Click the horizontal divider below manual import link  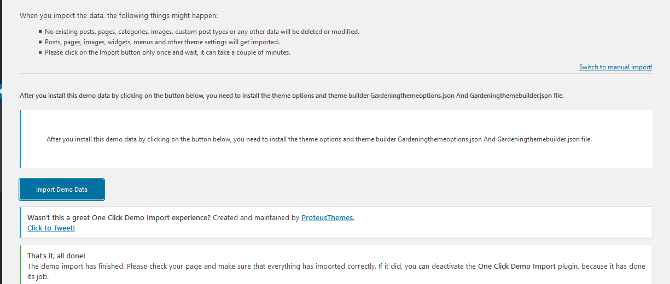click(336, 73)
